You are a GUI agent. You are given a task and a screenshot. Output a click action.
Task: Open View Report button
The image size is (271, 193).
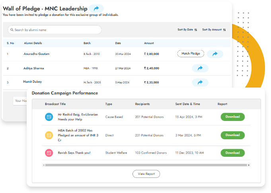(146, 174)
